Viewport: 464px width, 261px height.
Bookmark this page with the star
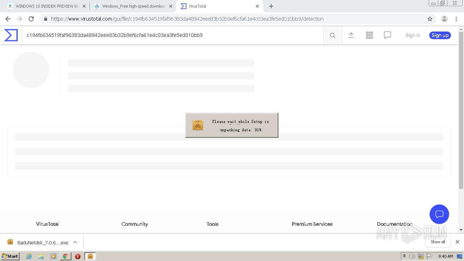click(430, 19)
